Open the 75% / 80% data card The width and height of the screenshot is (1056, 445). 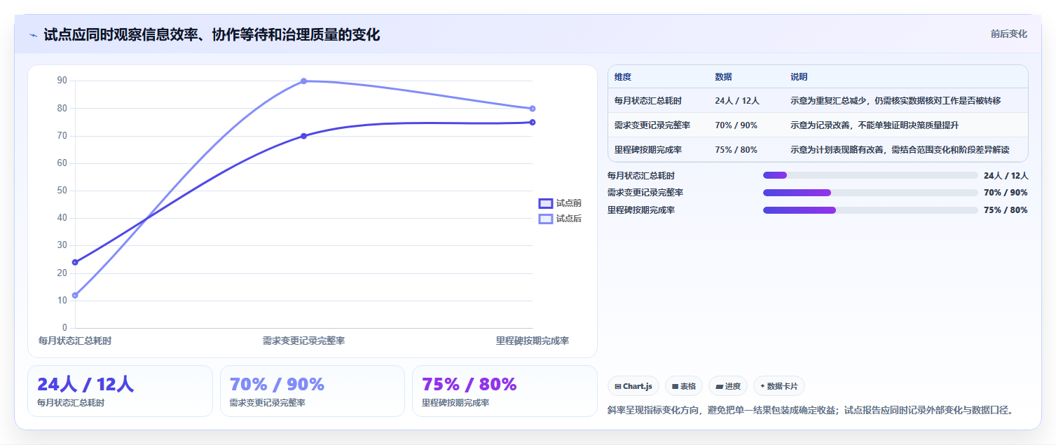click(x=505, y=391)
